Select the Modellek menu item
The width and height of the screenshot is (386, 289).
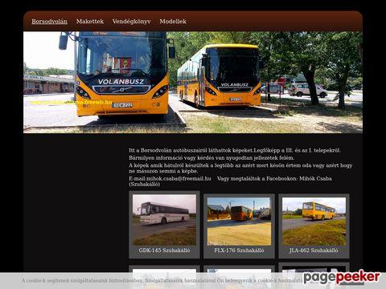coord(173,22)
